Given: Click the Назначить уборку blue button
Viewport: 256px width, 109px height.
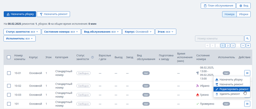Looking at the screenshot, I should 20,14.
